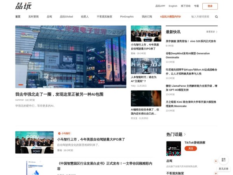The width and height of the screenshot is (233, 175).
Task: Click the 登录 login button
Action: pos(210,6)
